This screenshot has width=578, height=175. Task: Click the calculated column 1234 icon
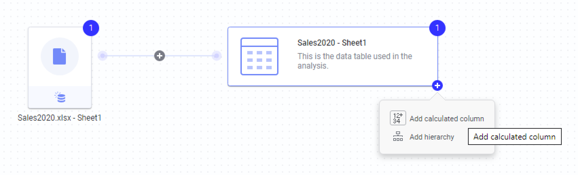[398, 118]
